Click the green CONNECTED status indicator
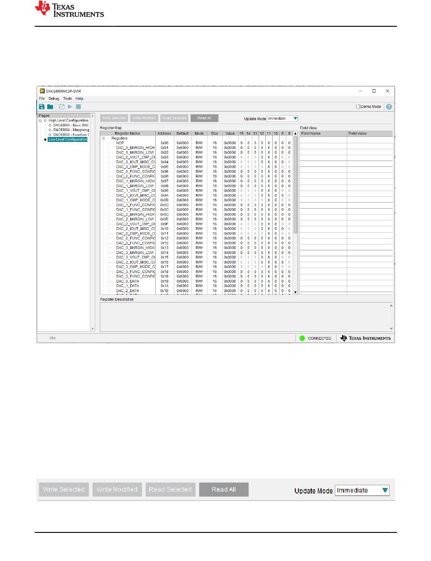431x561 pixels. point(302,338)
